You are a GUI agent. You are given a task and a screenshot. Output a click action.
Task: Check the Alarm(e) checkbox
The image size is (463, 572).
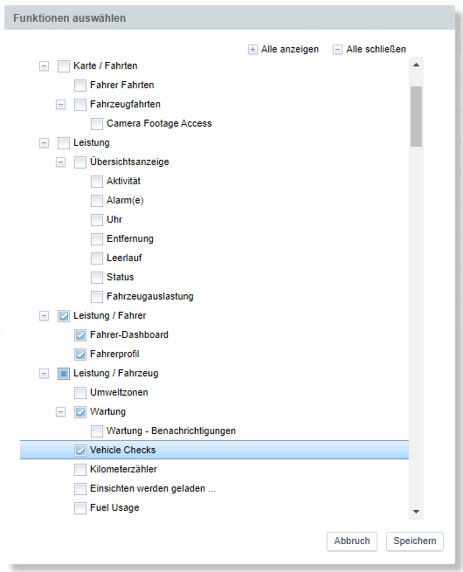tap(97, 201)
